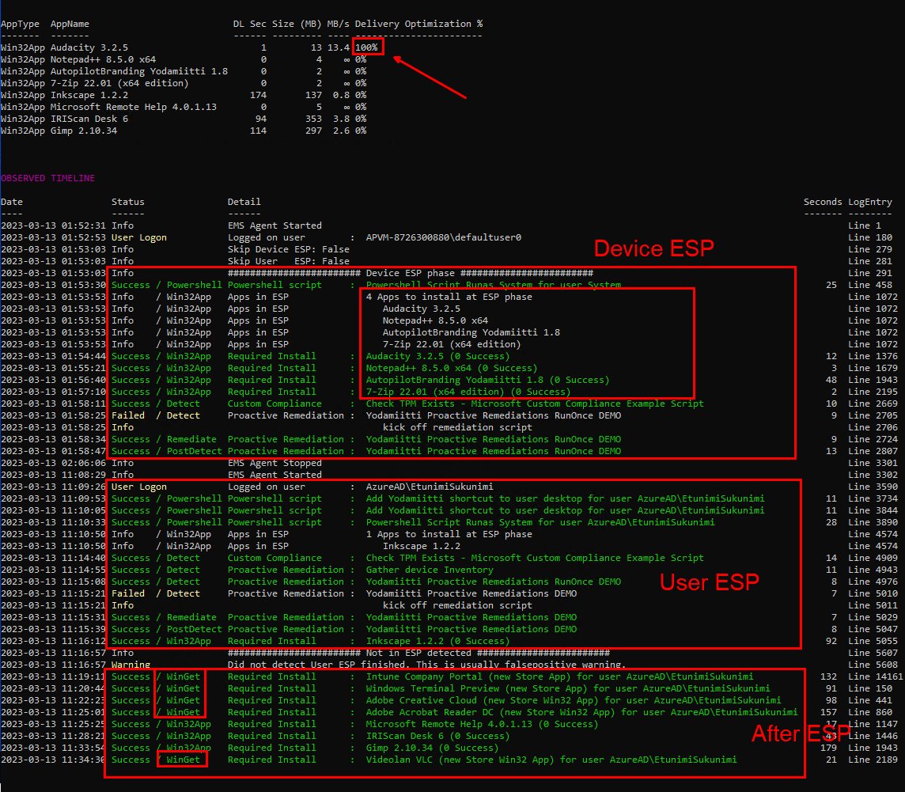Click log entry "Line 14161"
905x792 pixels.
876,676
